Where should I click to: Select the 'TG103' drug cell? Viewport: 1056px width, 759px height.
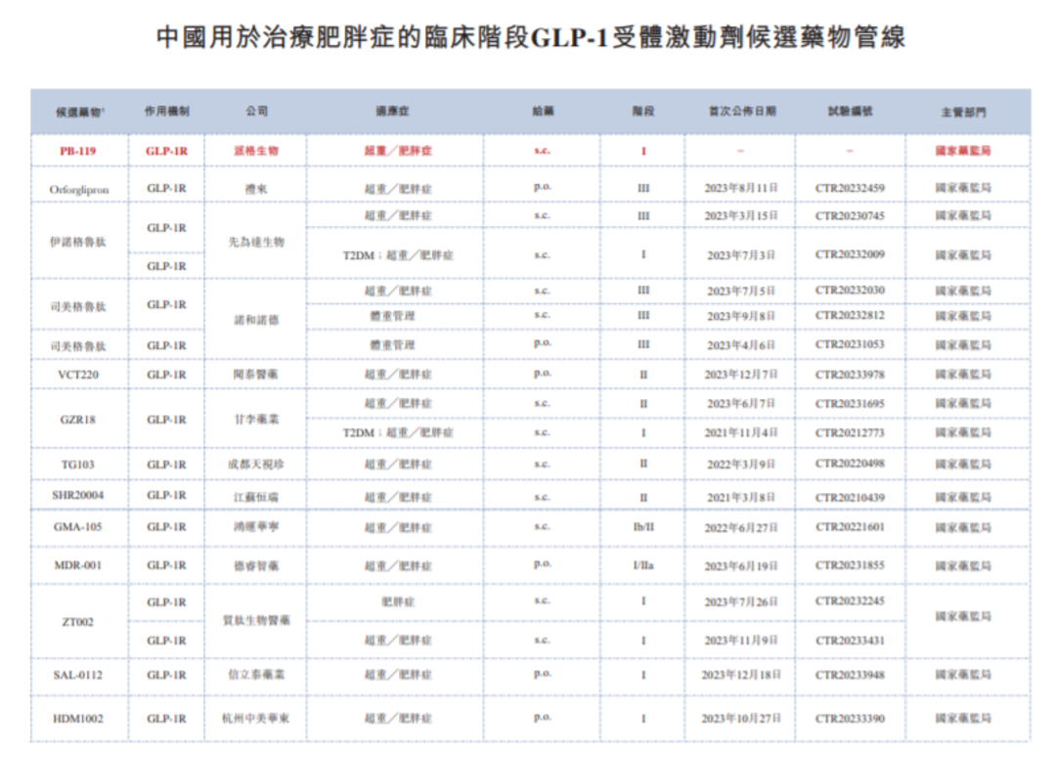[x=78, y=465]
